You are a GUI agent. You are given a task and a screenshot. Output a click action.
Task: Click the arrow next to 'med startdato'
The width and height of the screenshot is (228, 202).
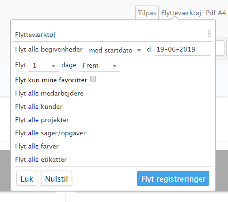(139, 51)
